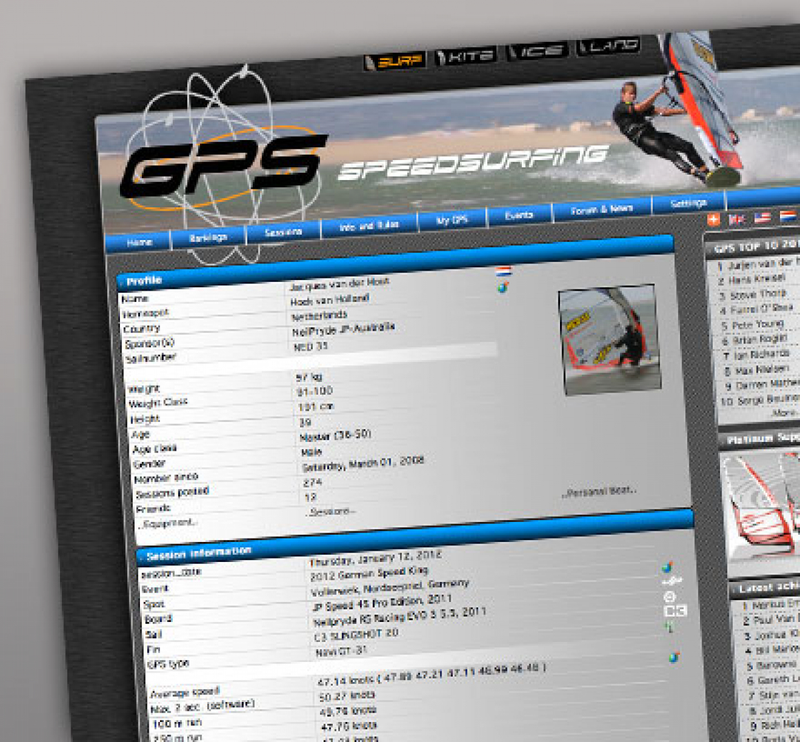Open Max Nielsen in GPS Top 10
The height and width of the screenshot is (742, 800).
coord(762,370)
